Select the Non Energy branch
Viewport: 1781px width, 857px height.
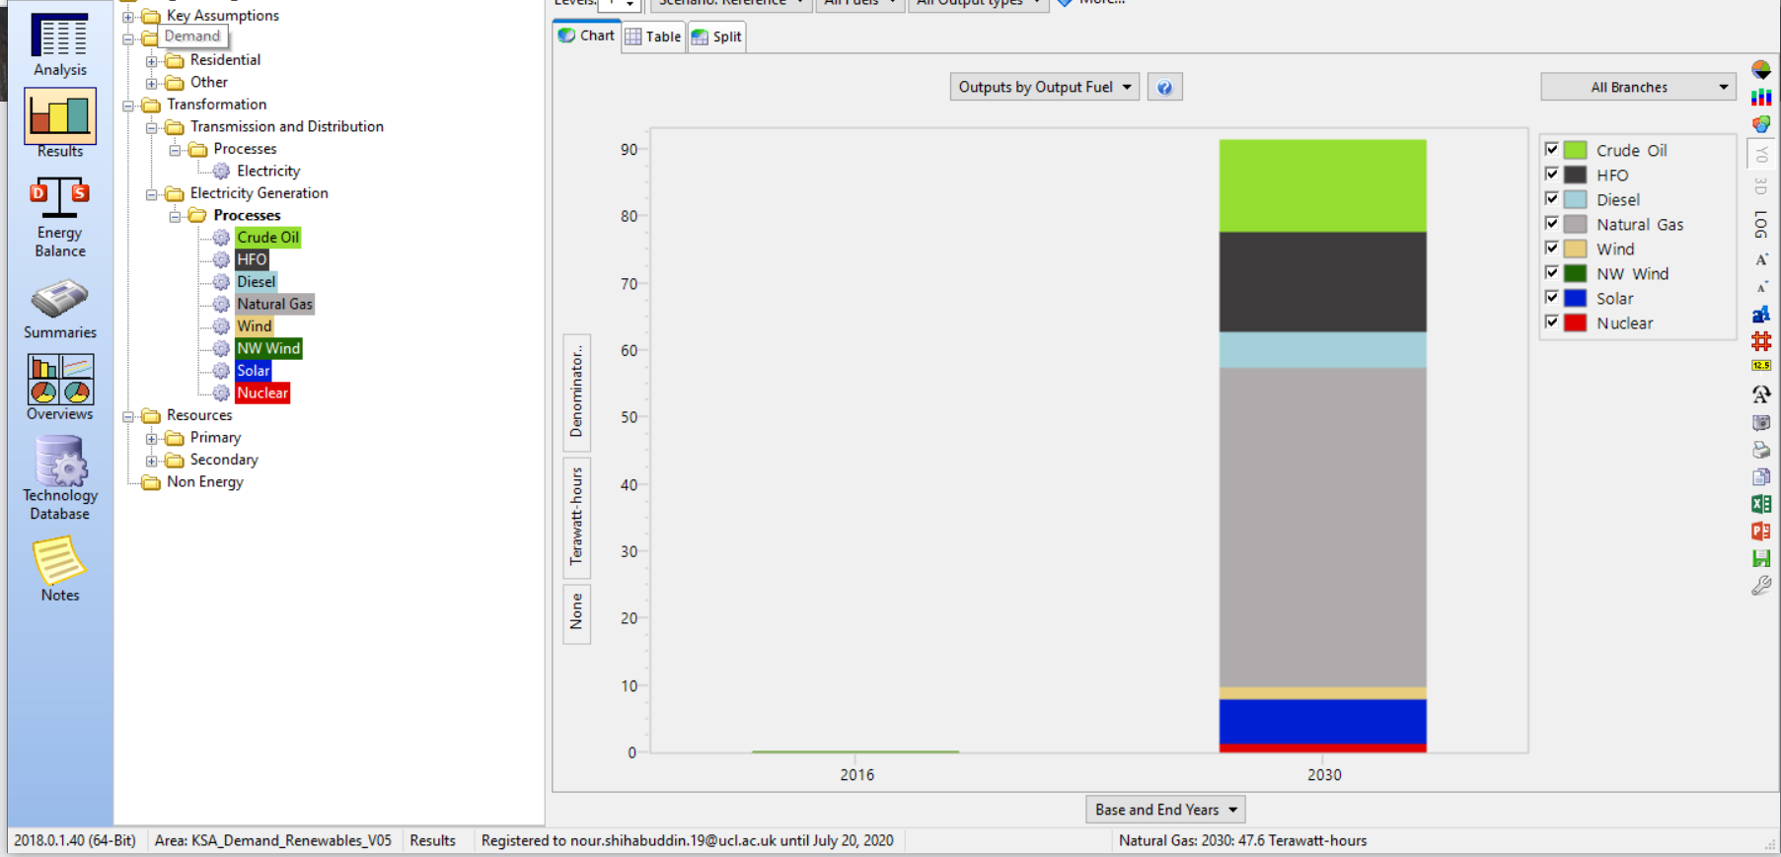[x=204, y=482]
